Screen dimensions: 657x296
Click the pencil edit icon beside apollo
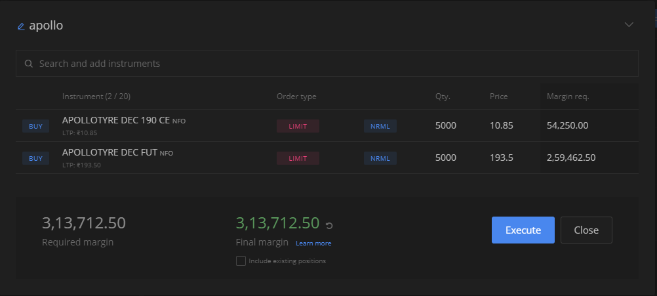coord(21,26)
